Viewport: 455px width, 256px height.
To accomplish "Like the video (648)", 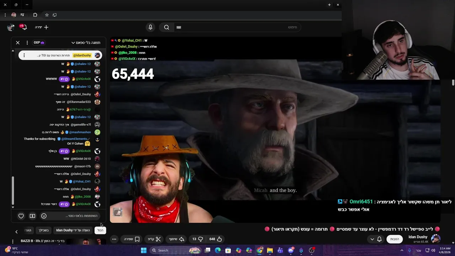I will [216, 239].
